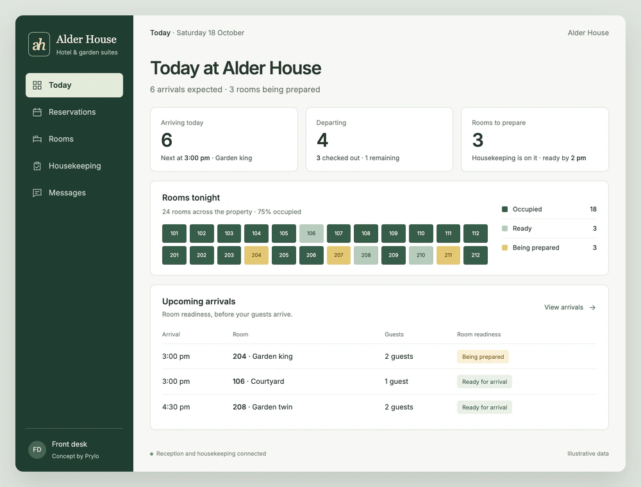Follow the View arrivals link

570,307
